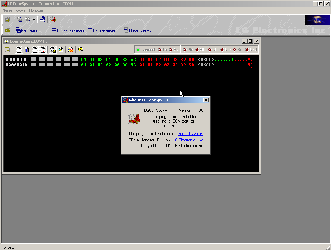Click red byte 5D in second row
This screenshot has height=250, width=331.
pyautogui.click(x=191, y=65)
